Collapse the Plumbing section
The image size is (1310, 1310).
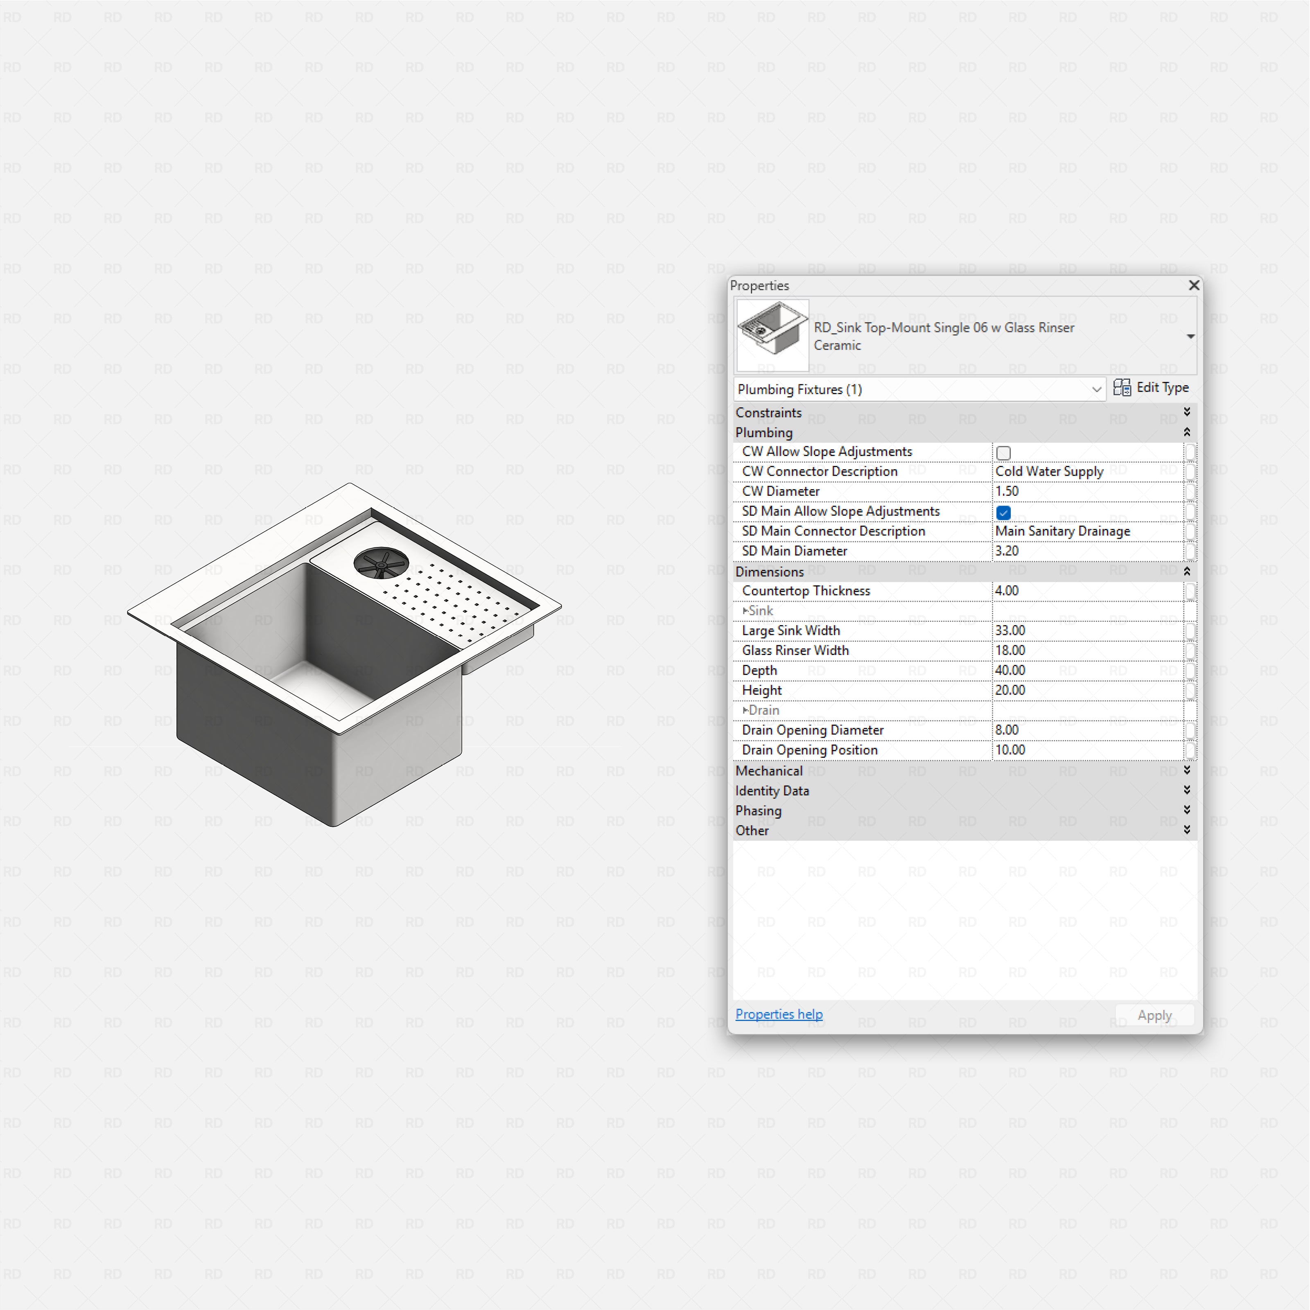click(x=1187, y=432)
